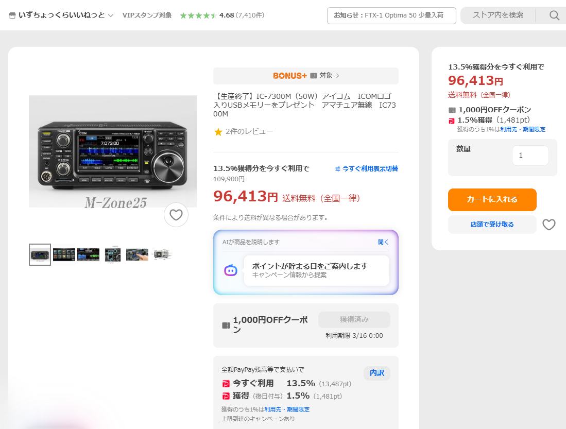Click the 数量 quantity input field
The image size is (566, 429).
(530, 155)
